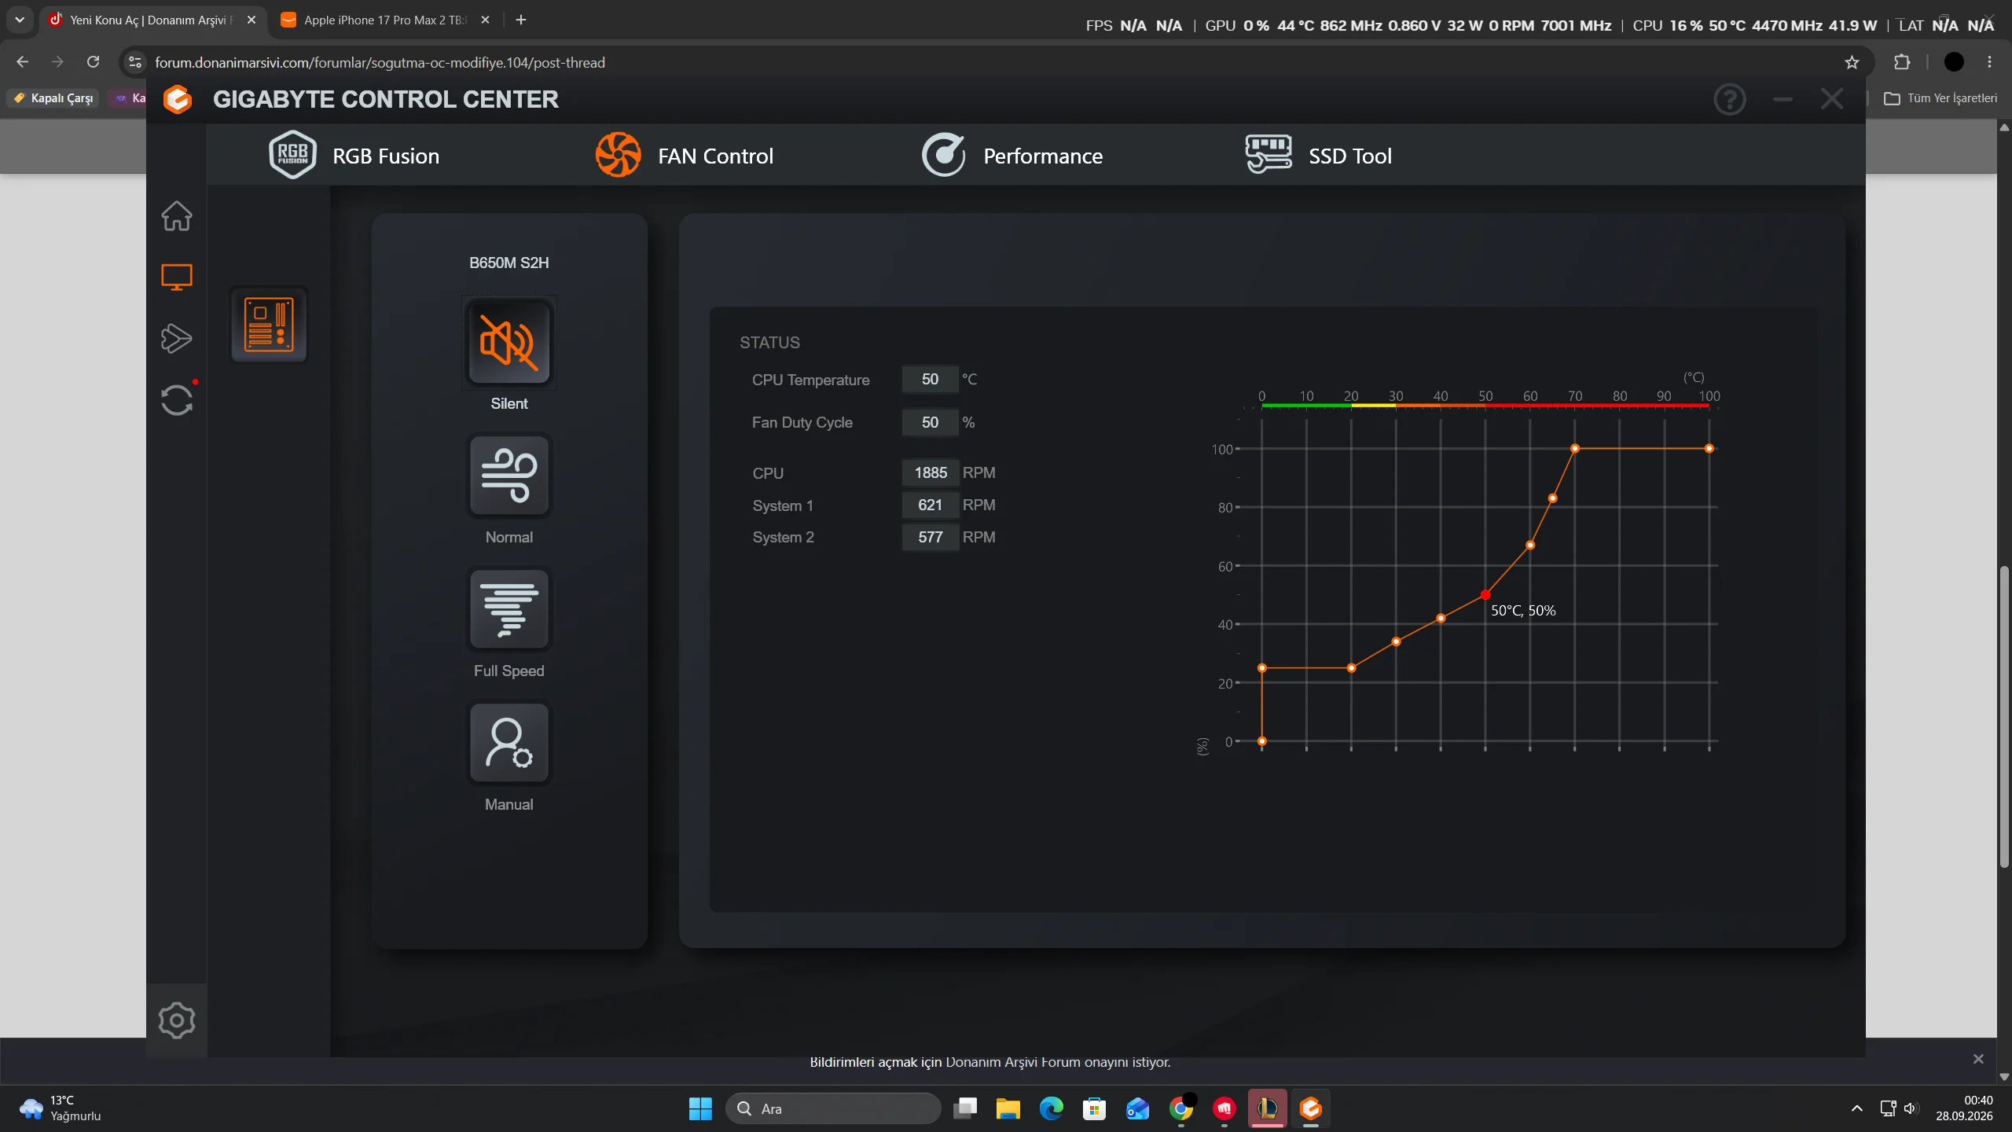The image size is (2012, 1132).
Task: Click the help question mark icon
Action: click(x=1729, y=100)
